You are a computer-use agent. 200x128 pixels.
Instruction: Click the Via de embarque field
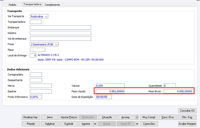[60, 39]
